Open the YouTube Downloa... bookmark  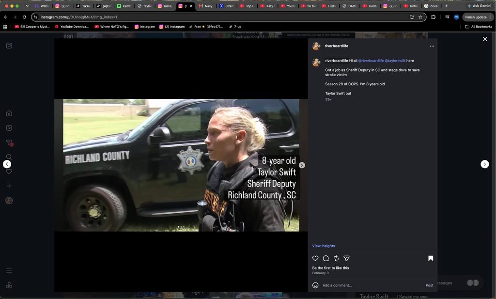point(72,27)
